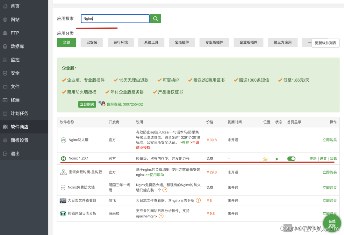Viewport: 344px width, 235px height.
Task: Click Nginx 1.20.1 running status play icon
Action: (x=277, y=159)
